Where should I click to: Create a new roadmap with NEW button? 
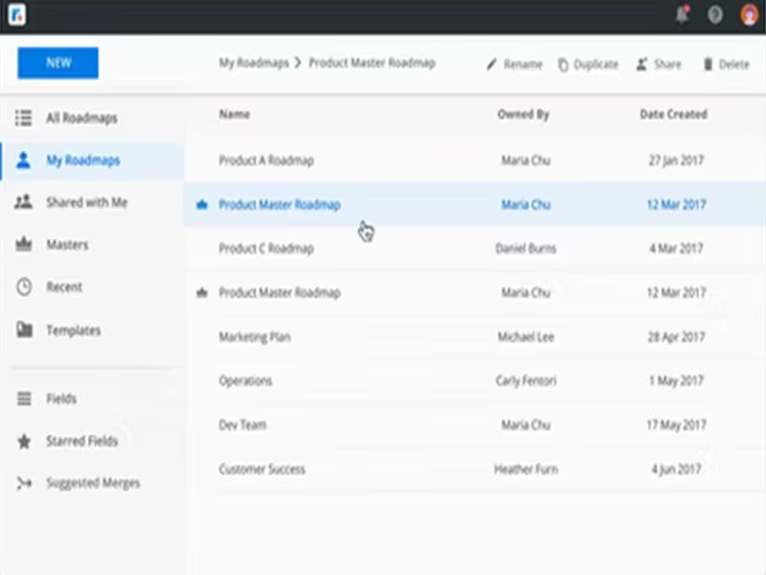[x=58, y=62]
